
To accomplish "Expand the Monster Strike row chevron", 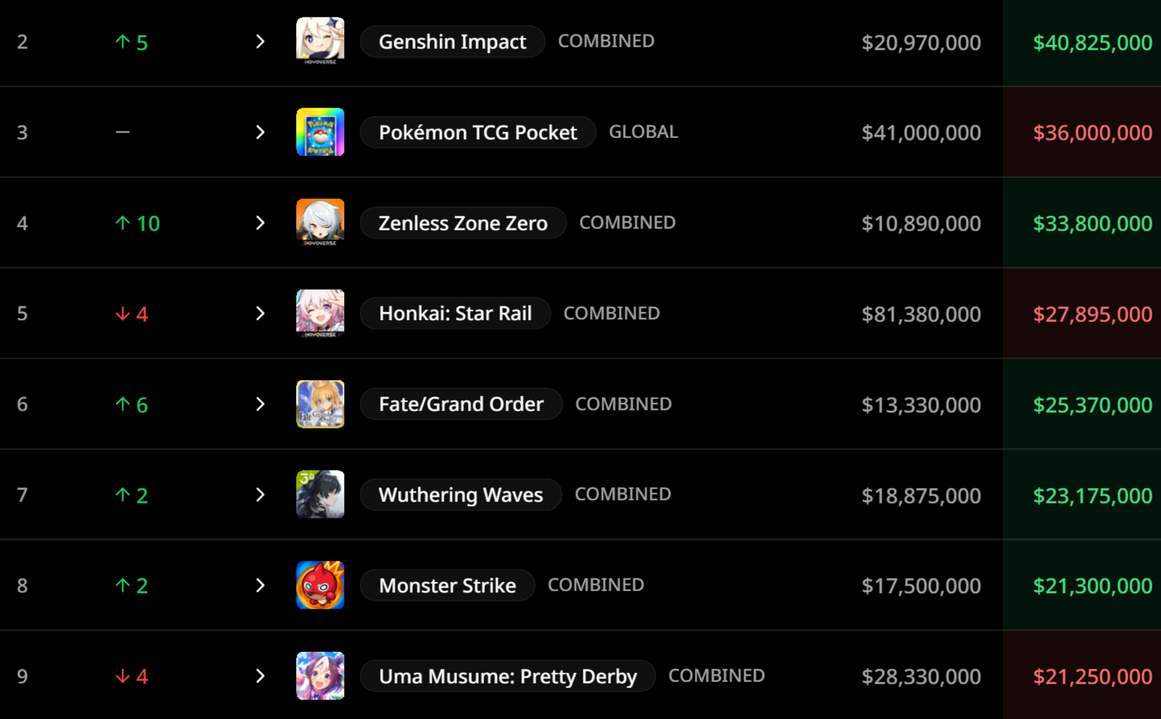I will (260, 585).
